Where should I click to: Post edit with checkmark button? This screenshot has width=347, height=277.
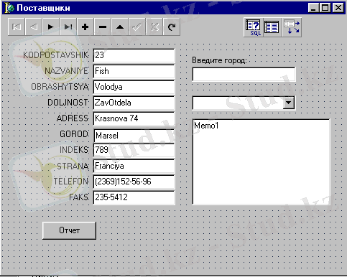coord(137,27)
